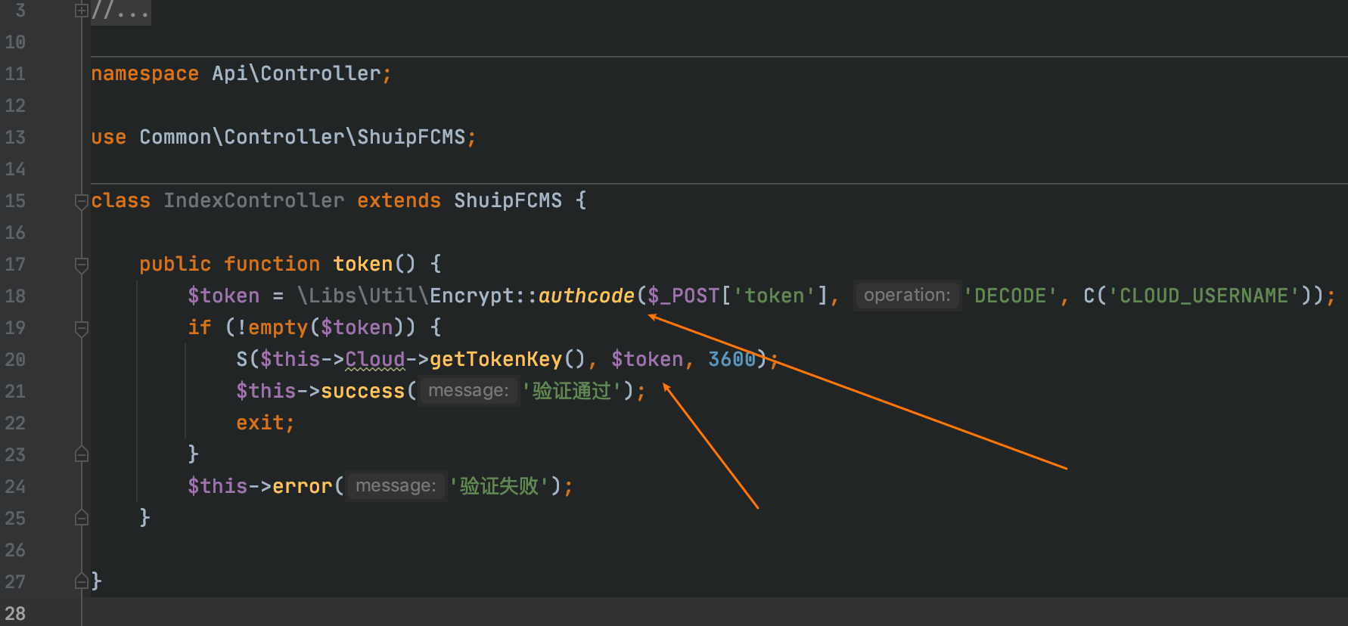Click 'Common\Controller\ShuipFCMS' import path

[302, 137]
